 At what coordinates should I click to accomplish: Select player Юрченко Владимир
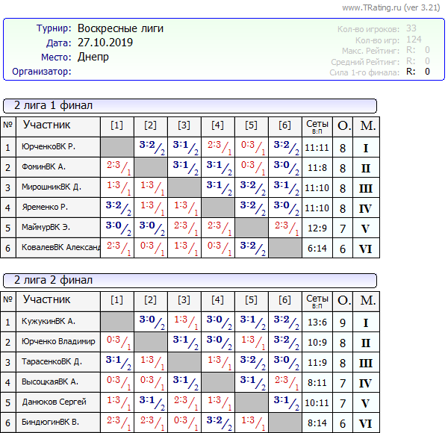[58, 342]
